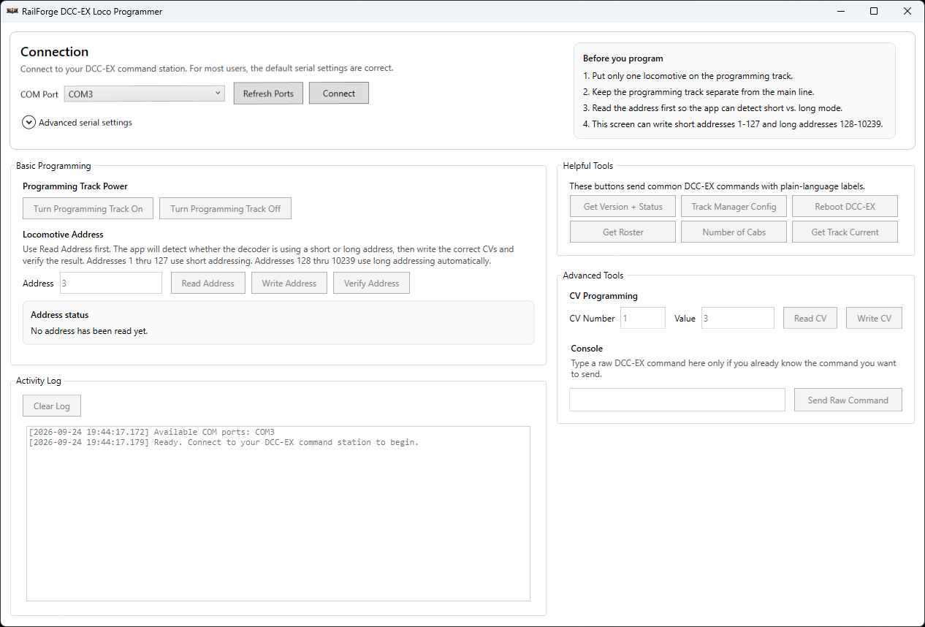
Task: Minimize the RailForge window
Action: [x=840, y=12]
